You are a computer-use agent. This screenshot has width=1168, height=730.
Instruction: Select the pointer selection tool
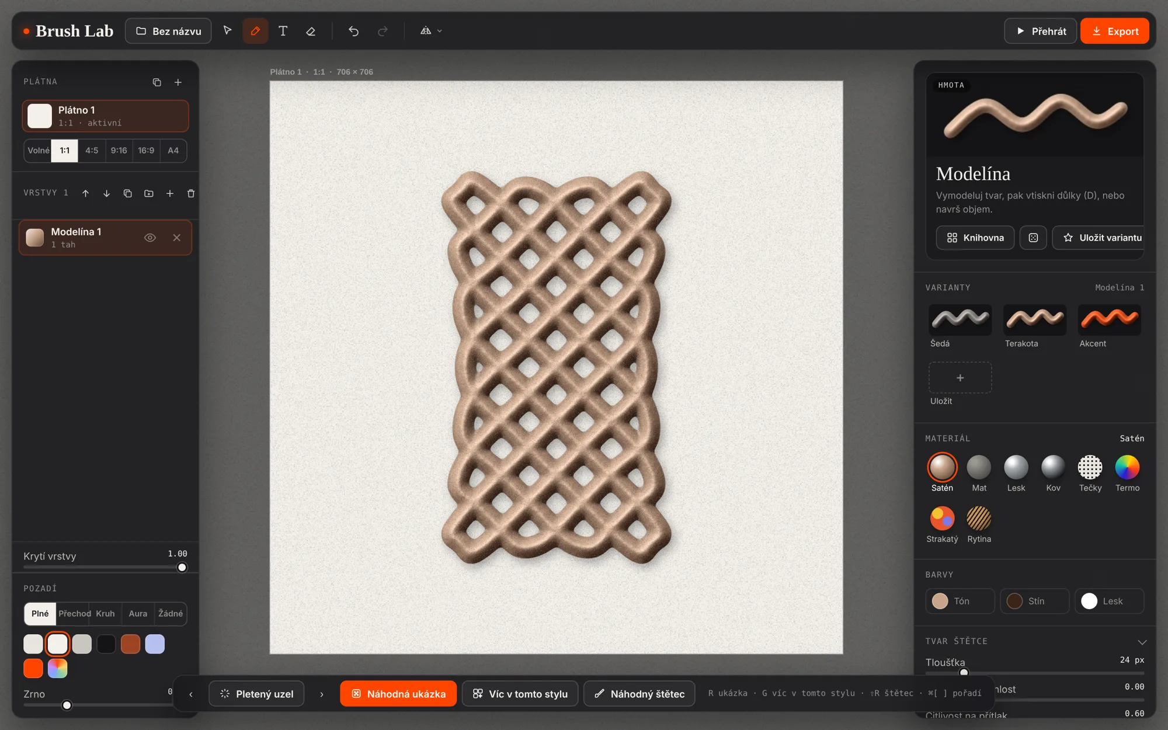click(x=227, y=31)
